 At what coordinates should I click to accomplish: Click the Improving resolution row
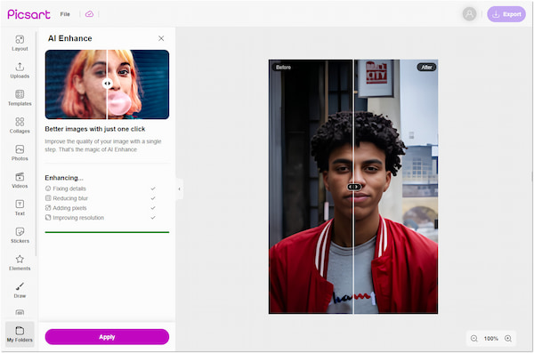[101, 218]
